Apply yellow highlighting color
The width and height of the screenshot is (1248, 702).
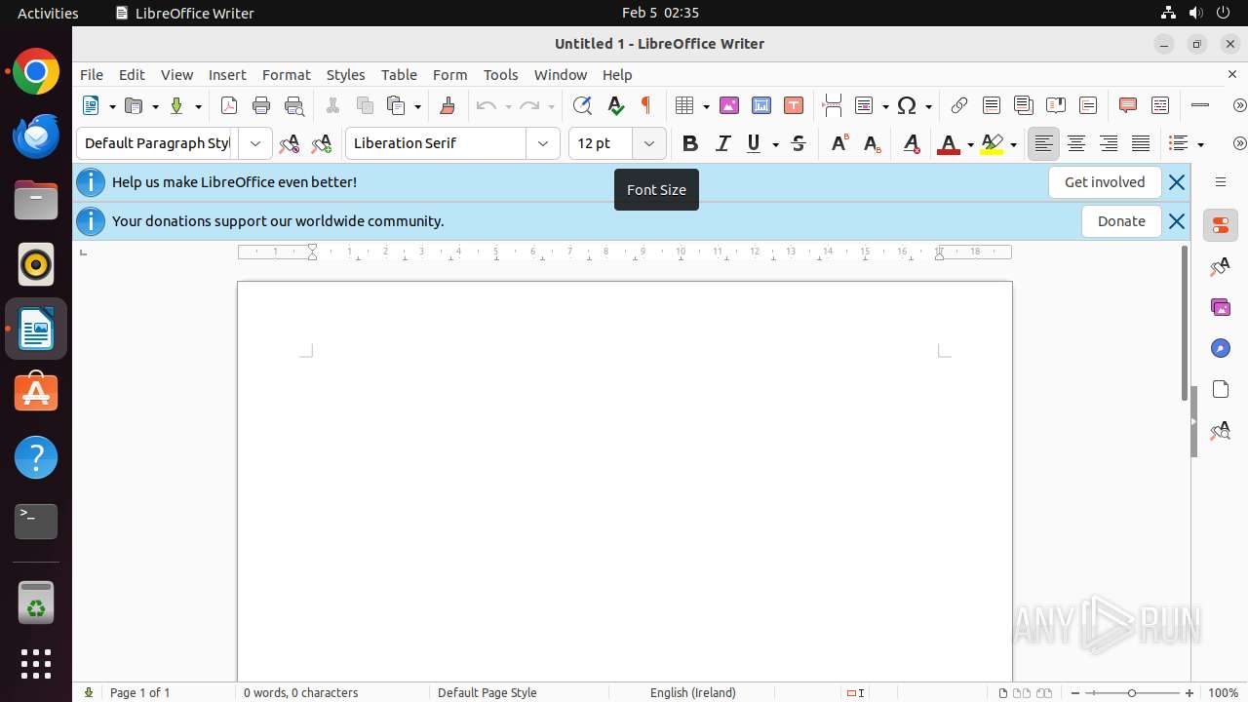point(992,143)
